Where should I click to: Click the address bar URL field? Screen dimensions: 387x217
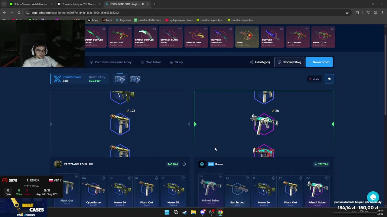tap(187, 13)
